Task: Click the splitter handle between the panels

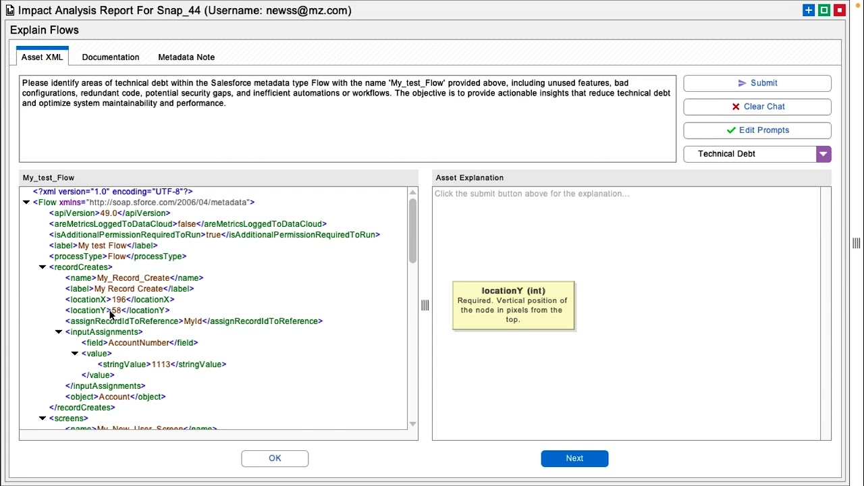Action: [x=425, y=306]
